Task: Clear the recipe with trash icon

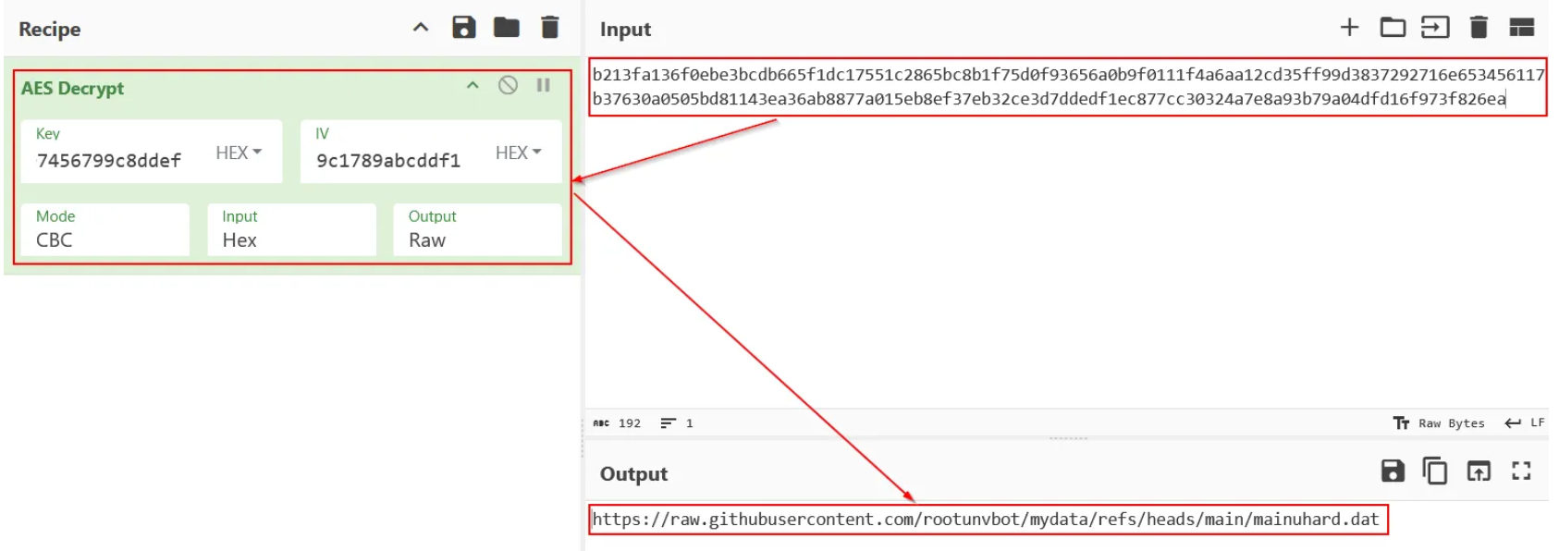Action: point(549,28)
